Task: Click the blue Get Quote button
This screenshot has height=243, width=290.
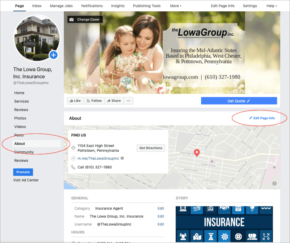Action: [x=239, y=101]
